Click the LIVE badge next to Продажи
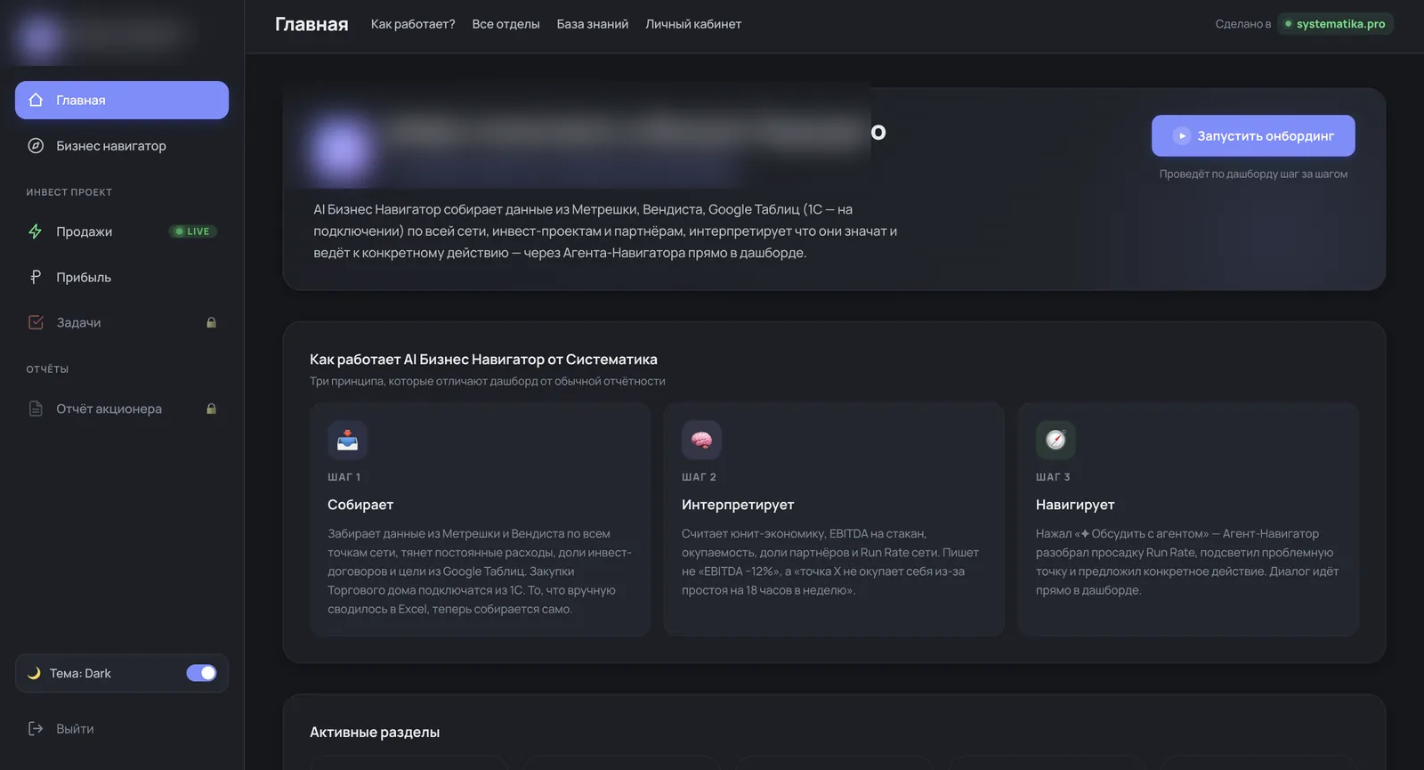The height and width of the screenshot is (770, 1424). [193, 231]
